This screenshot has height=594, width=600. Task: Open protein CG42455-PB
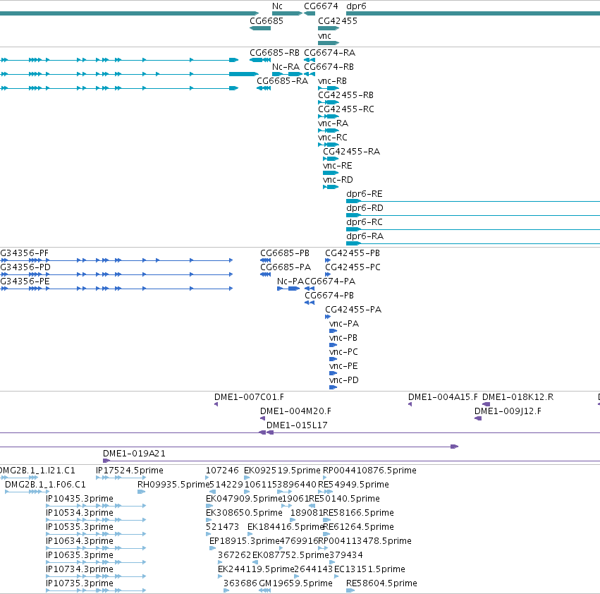pyautogui.click(x=353, y=253)
